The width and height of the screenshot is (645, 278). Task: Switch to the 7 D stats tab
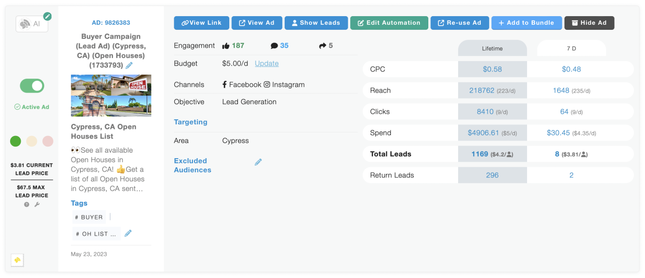(571, 48)
